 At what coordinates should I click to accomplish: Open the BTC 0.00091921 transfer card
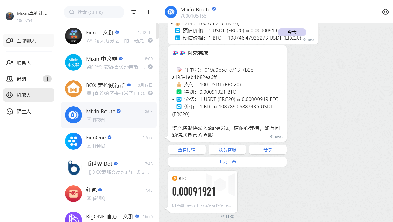tap(202, 192)
